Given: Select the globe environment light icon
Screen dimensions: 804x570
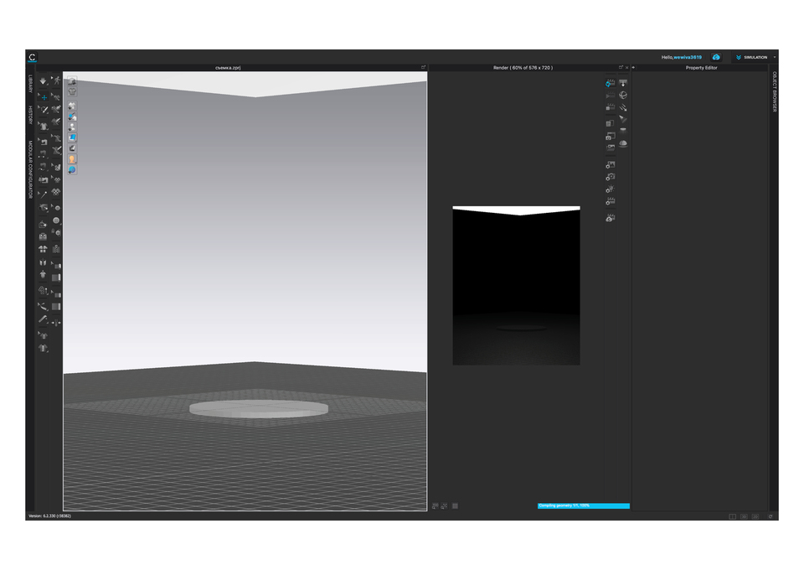Looking at the screenshot, I should (623, 95).
